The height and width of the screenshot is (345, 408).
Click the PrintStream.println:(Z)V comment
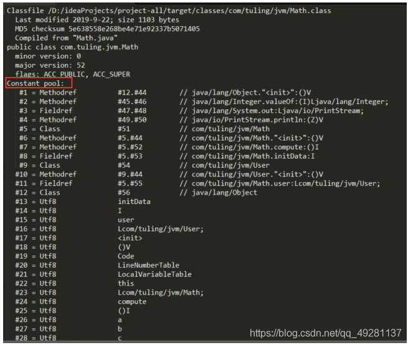coord(252,120)
